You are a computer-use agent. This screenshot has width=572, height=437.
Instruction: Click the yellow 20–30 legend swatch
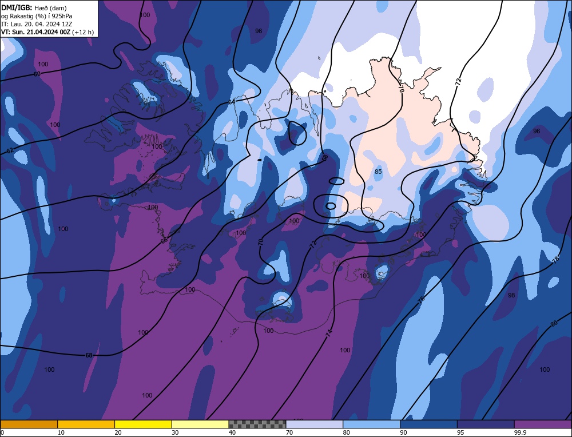point(143,424)
